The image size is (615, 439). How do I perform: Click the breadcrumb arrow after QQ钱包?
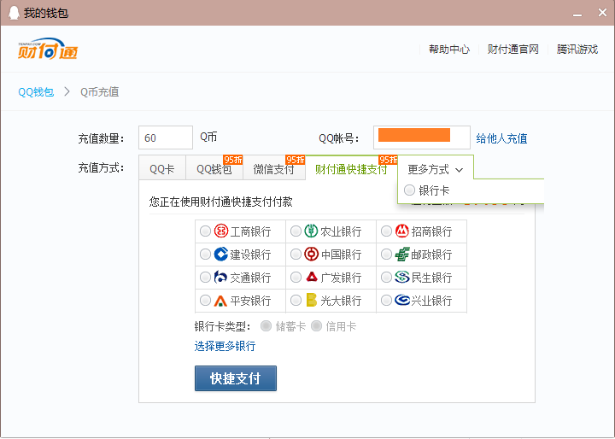coord(67,91)
